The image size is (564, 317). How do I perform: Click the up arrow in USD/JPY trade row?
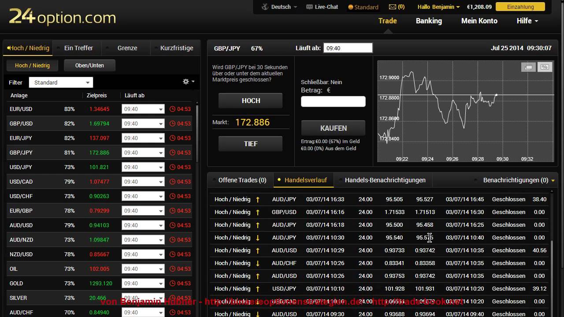point(258,289)
